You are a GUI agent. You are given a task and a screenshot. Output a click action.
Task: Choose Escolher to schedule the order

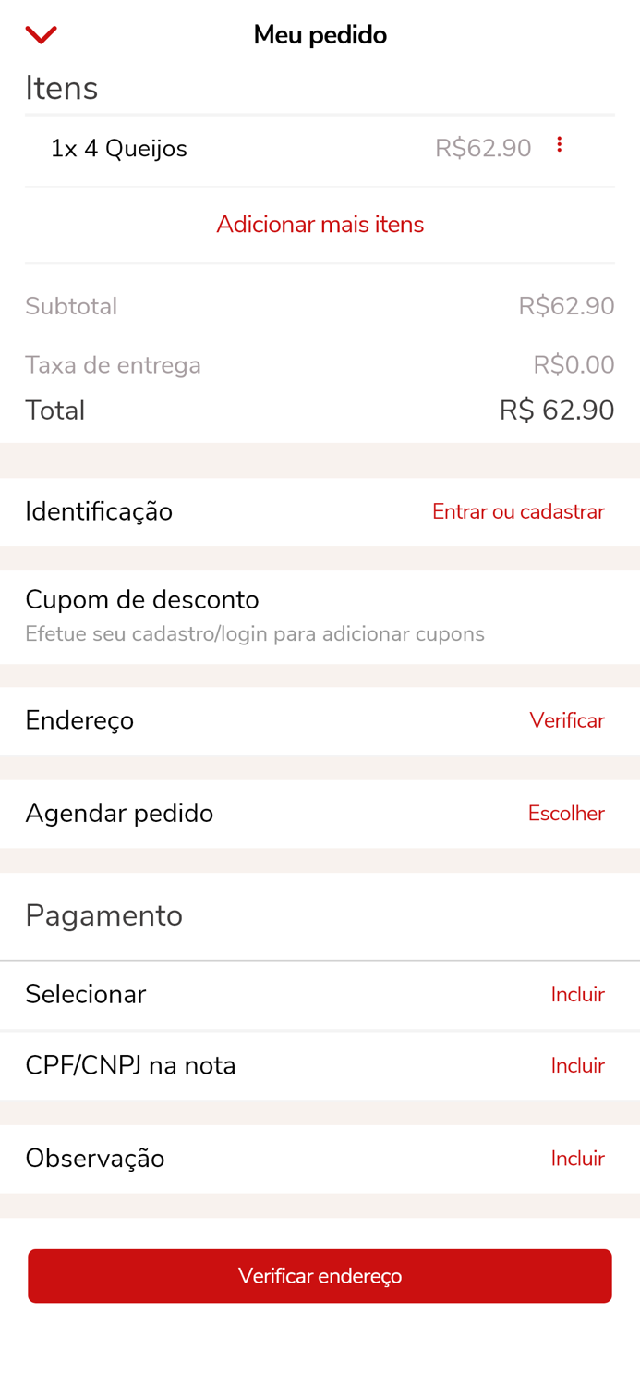(x=566, y=815)
